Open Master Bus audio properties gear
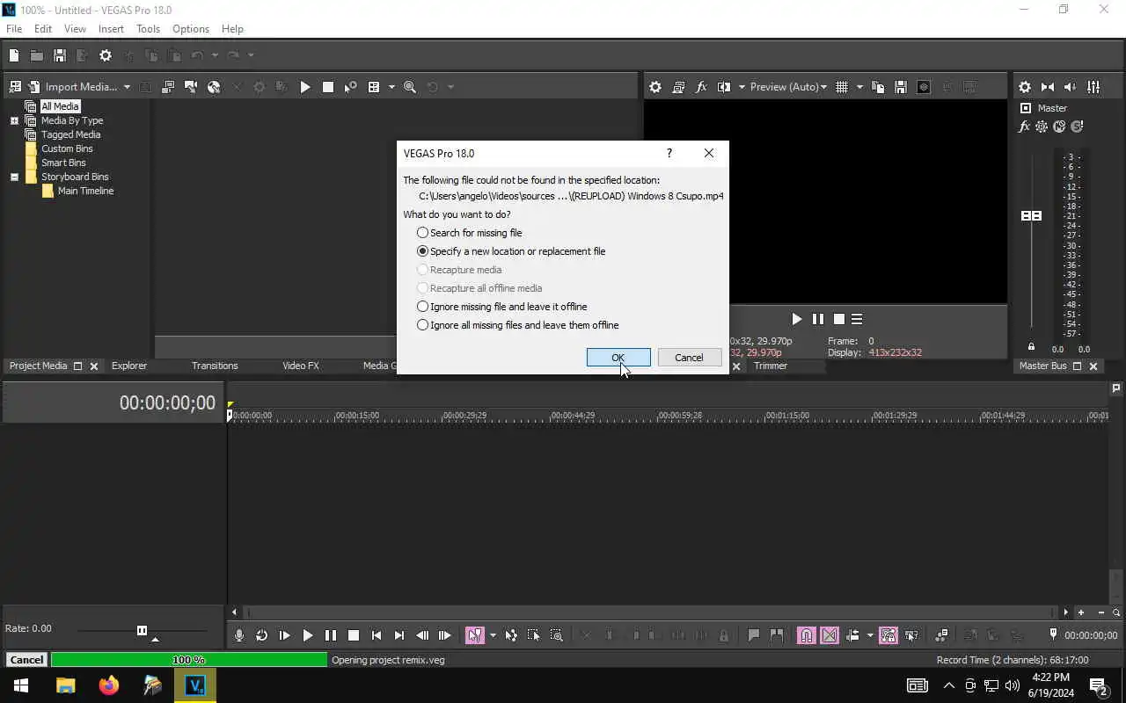This screenshot has height=703, width=1126. pos(1025,87)
